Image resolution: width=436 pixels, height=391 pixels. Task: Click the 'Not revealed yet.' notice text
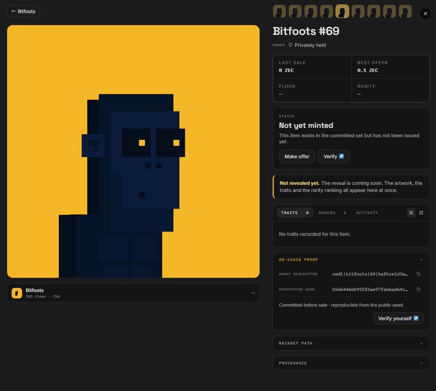(299, 183)
